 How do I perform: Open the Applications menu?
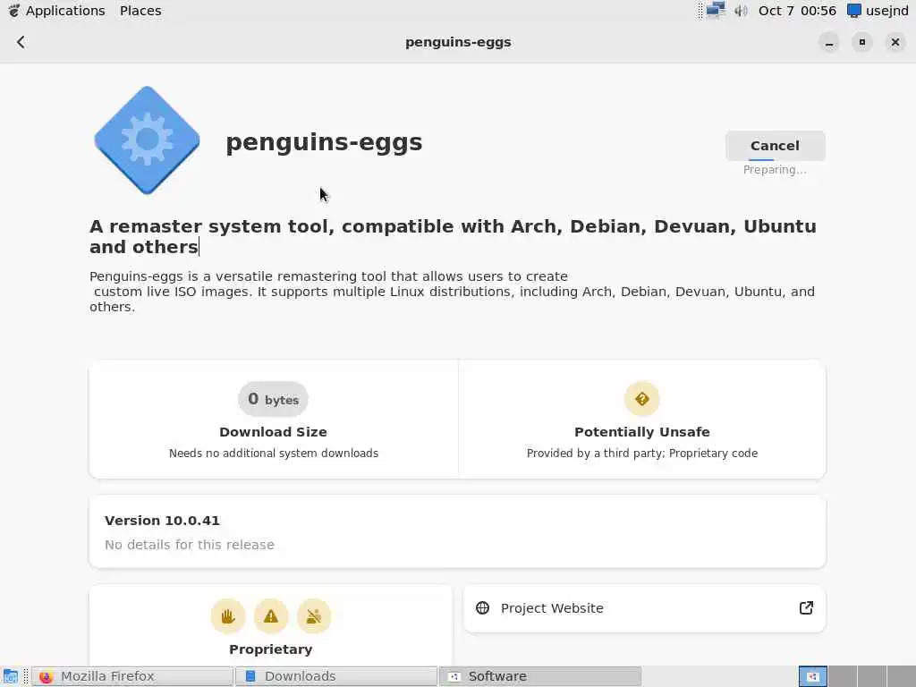56,11
